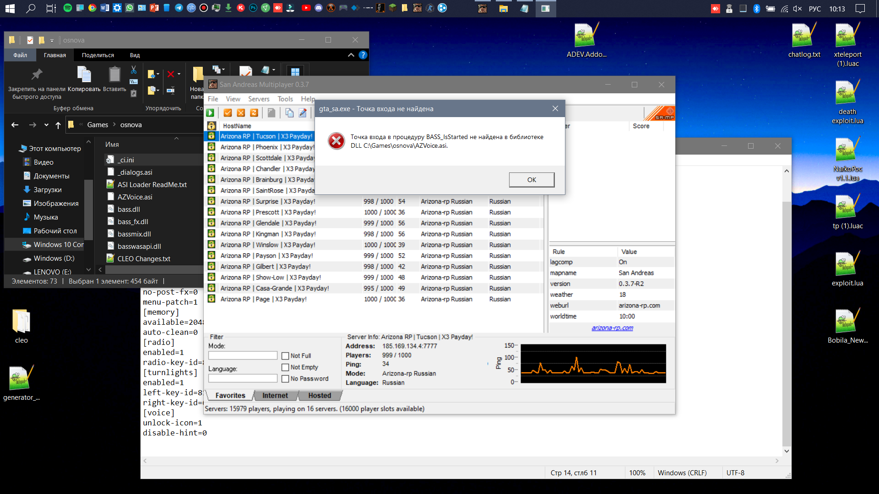879x494 pixels.
Task: Open the Move to dropdown arrow in Explorer
Action: [x=158, y=74]
